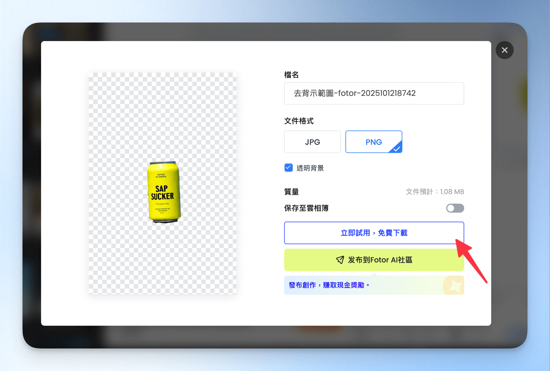Click the blue checkmark corner on PNG

pyautogui.click(x=397, y=148)
